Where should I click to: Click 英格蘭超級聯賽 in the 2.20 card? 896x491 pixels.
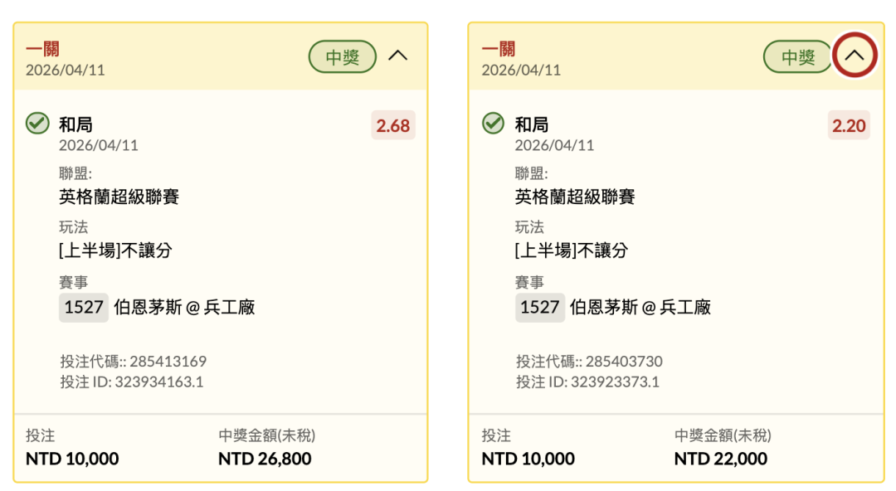[575, 197]
